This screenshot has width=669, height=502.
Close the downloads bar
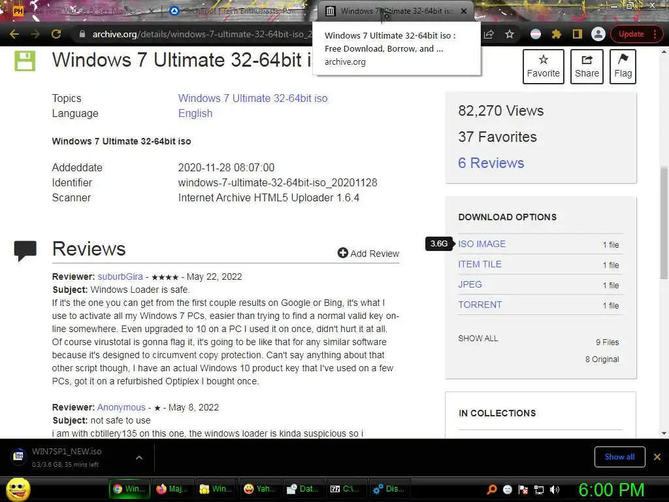657,457
